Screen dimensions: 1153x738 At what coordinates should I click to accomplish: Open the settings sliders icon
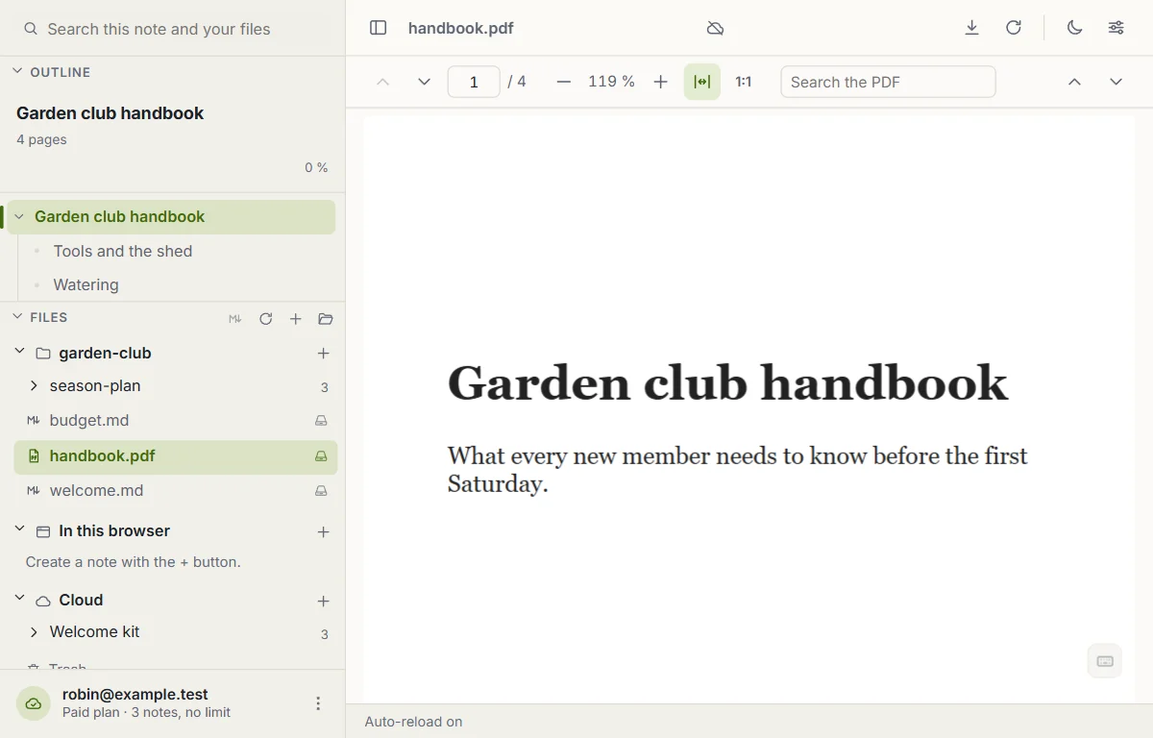(x=1116, y=28)
